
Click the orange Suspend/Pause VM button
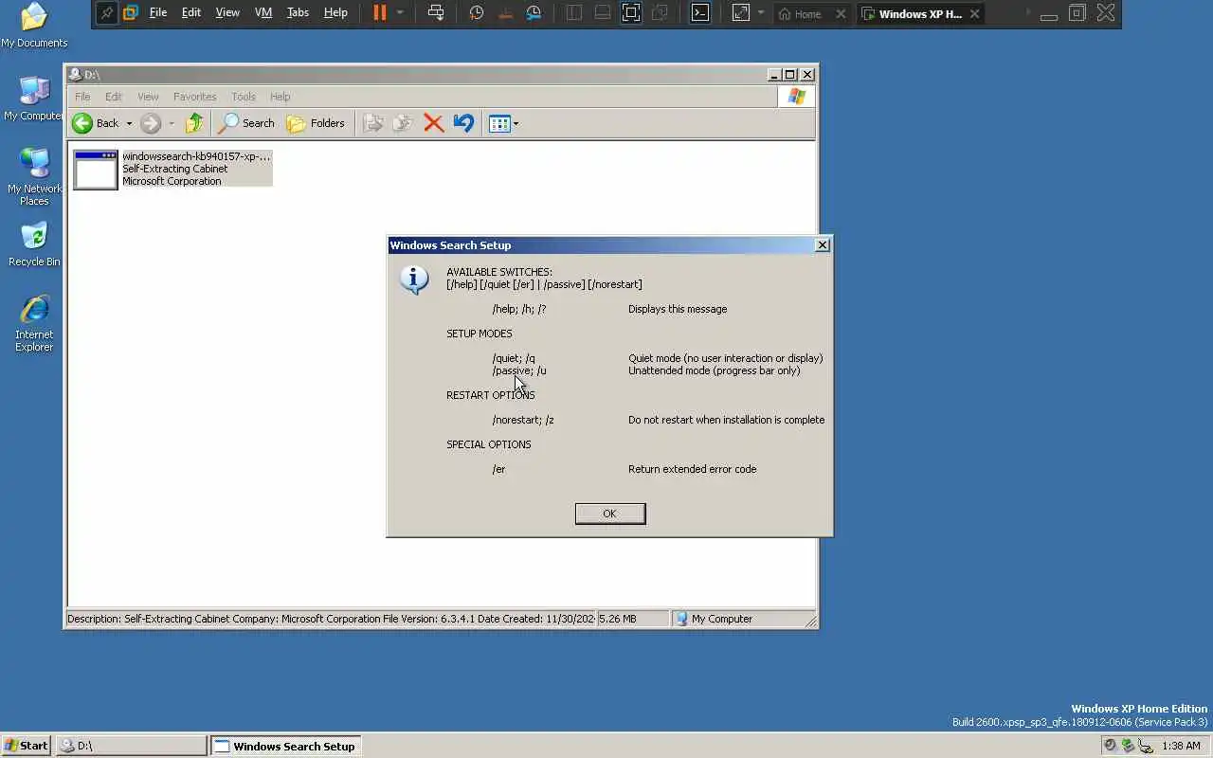pyautogui.click(x=379, y=13)
